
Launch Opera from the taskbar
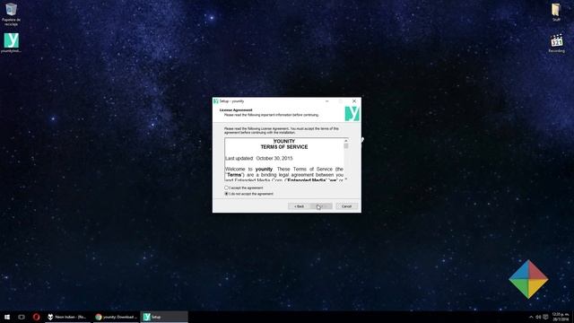(x=36, y=317)
